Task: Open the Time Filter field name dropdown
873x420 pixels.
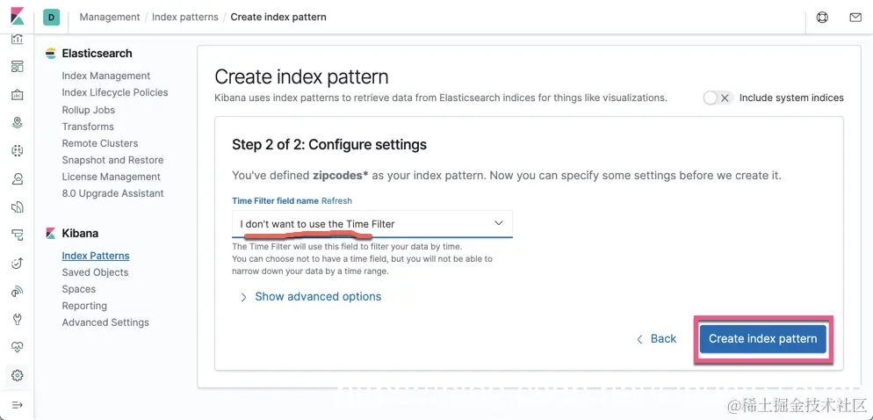Action: [x=372, y=224]
